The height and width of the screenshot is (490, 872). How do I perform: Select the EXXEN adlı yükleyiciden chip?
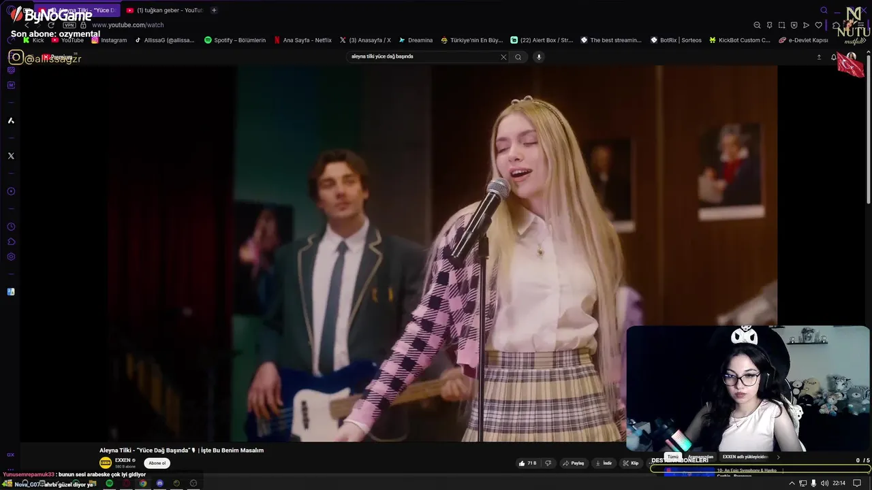click(745, 457)
